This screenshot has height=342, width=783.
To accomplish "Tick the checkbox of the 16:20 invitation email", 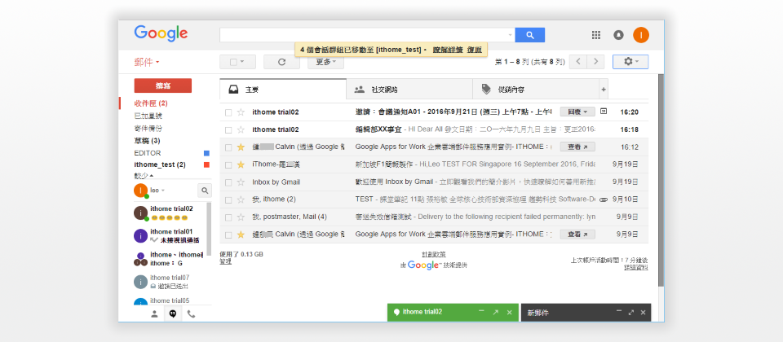I will click(228, 112).
